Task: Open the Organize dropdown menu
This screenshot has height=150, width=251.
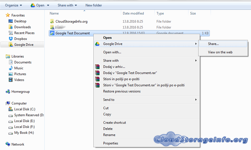Action: click(x=13, y=5)
